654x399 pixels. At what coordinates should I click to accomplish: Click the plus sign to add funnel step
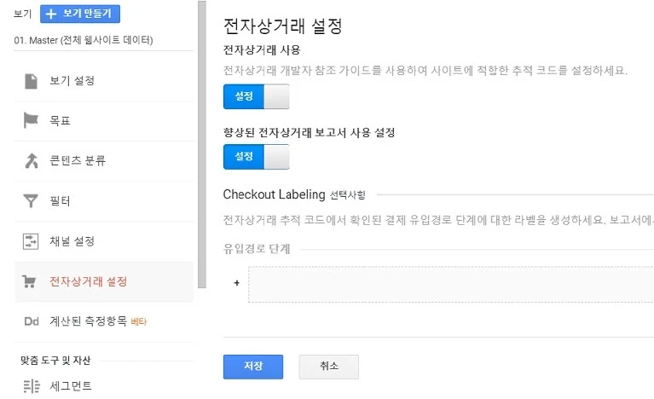tap(236, 283)
